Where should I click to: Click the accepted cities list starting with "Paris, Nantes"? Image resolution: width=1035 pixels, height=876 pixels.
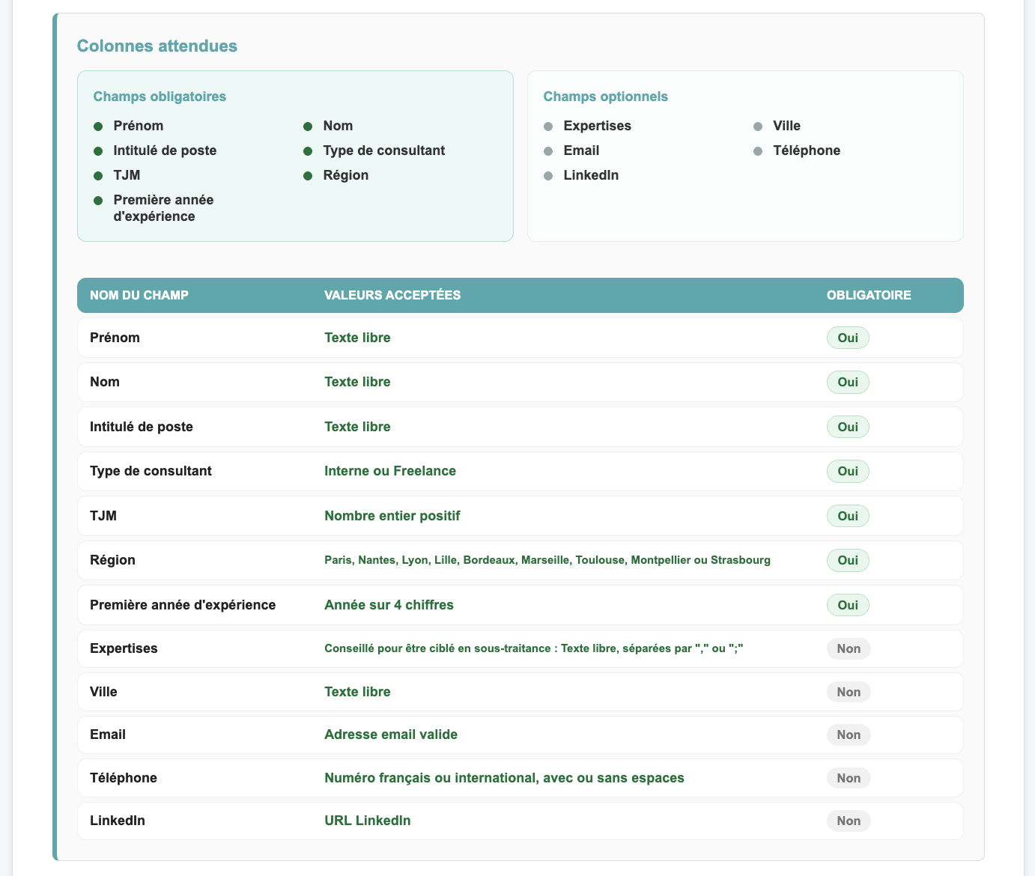click(547, 560)
